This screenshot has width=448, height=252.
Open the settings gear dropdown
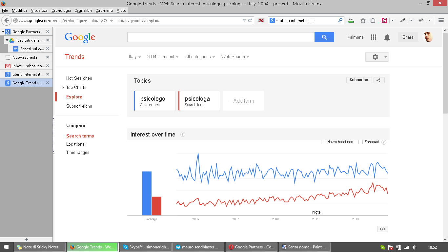click(377, 57)
